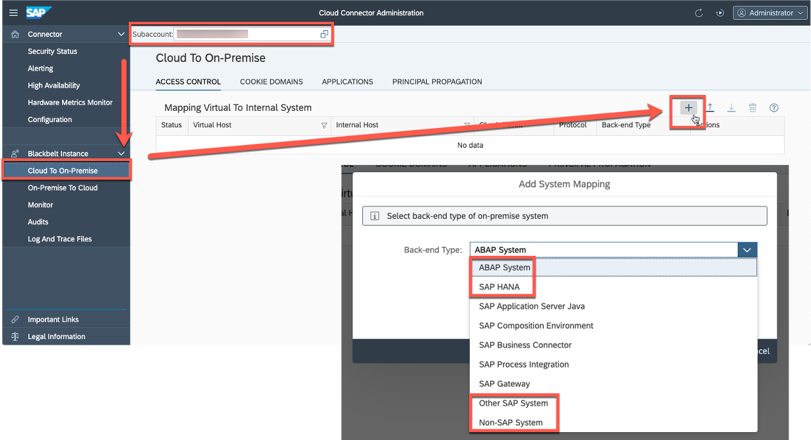The image size is (811, 440).
Task: Click the Cancel button in the dialog
Action: (763, 351)
